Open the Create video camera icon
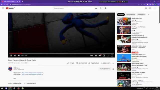The height and width of the screenshot is (90, 160). click(146, 8)
